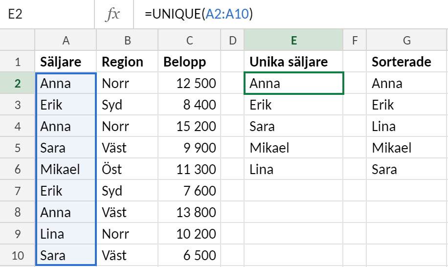Screen dimensions: 448x267
Task: Click amount 8 400
Action: pos(189,105)
